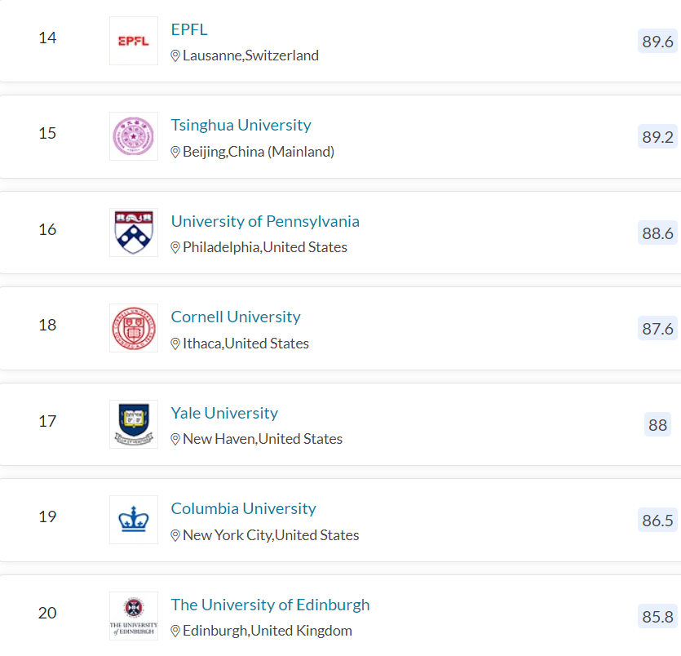Click the 89.6 overall score badge
Screen dimensions: 681x656
pyautogui.click(x=657, y=42)
